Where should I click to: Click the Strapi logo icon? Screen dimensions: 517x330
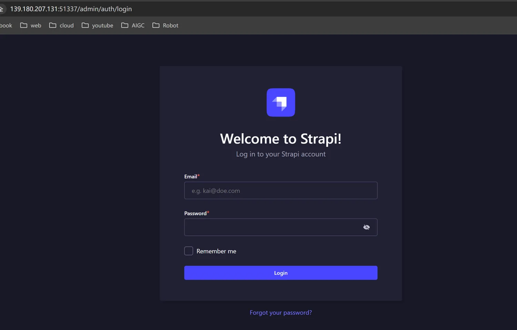(x=281, y=102)
